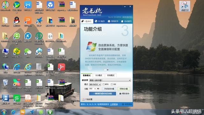Enable the NTFS checkbox
This screenshot has width=204, height=115.
coord(104,84)
